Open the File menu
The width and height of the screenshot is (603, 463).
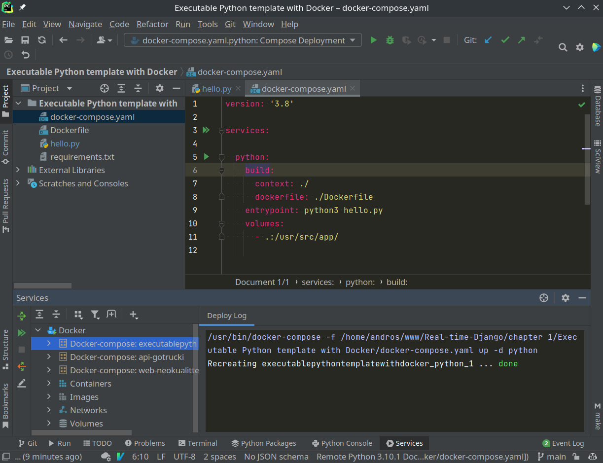point(8,24)
